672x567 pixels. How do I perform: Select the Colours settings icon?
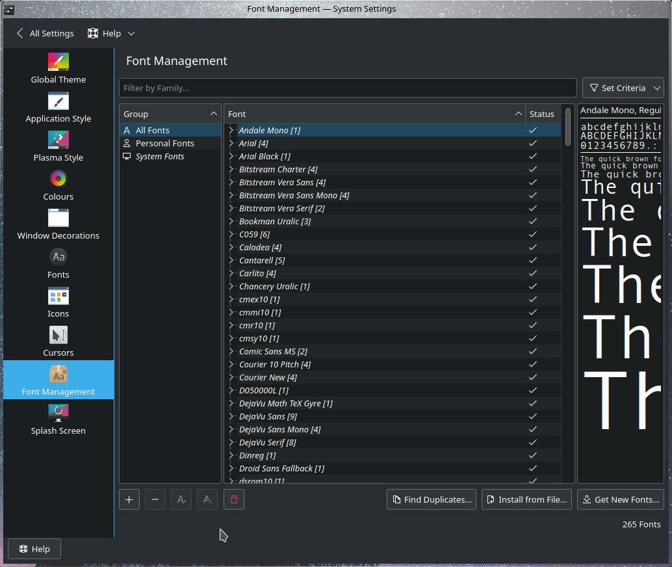(58, 179)
